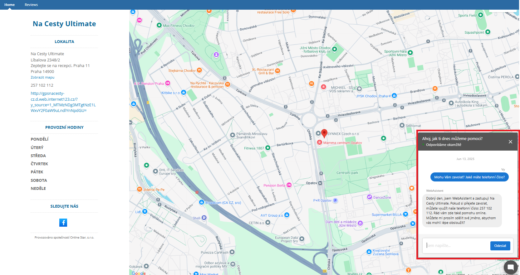The height and width of the screenshot is (275, 520).
Task: Click the CETIN a.s marker
Action: [268, 223]
